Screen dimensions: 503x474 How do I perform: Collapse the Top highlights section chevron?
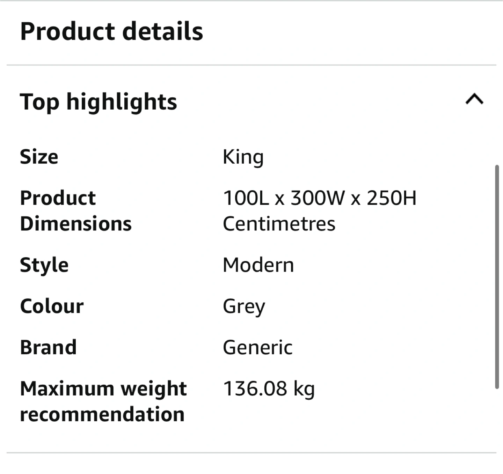tap(474, 100)
